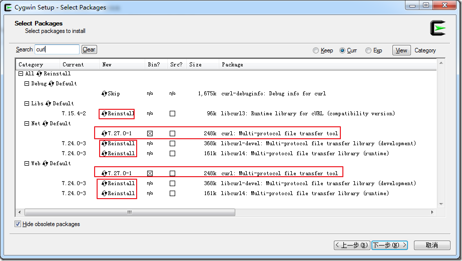The width and height of the screenshot is (462, 261).
Task: Click the New column header
Action: [x=122, y=65]
